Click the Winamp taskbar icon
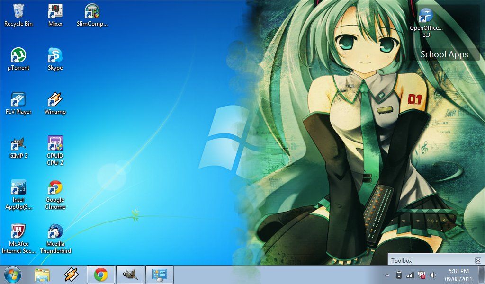Screen dimensions: 485x284 coord(71,275)
